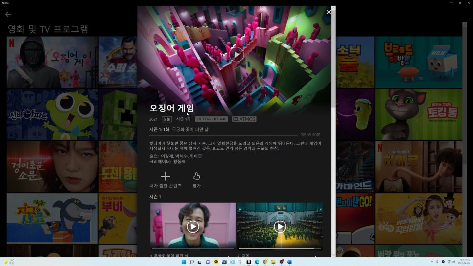Open the purple Chat app on taskbar
The height and width of the screenshot is (266, 473).
point(208,262)
